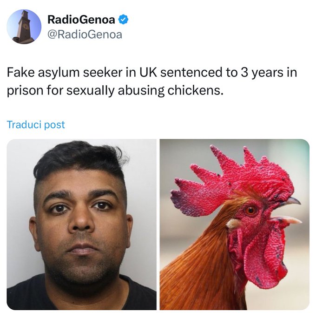Screen dimensions: 316x313
Task: Click the rooster's orange neck feathers
Action: point(202,263)
